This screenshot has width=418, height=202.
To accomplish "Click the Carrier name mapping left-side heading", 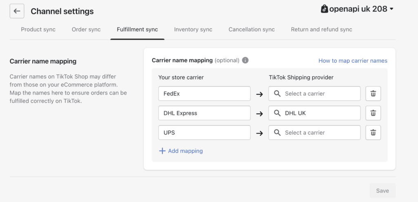I will click(x=43, y=61).
